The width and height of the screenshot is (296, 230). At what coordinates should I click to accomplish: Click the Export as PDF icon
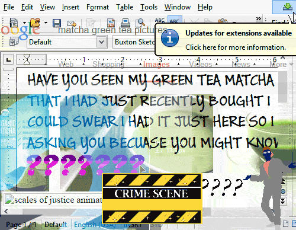(x=111, y=23)
